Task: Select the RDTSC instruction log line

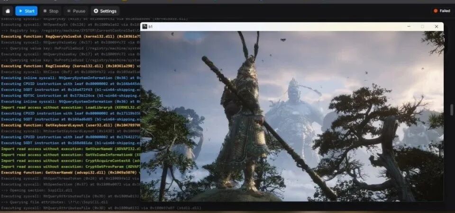Action: [x=71, y=96]
